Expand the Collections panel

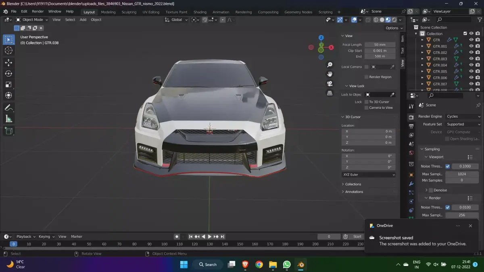(x=353, y=184)
